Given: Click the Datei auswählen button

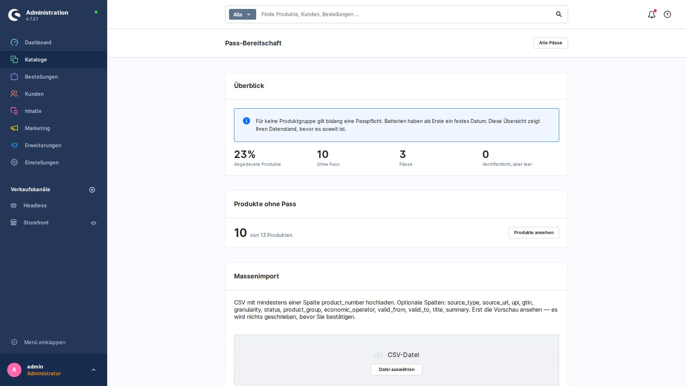Looking at the screenshot, I should (397, 370).
